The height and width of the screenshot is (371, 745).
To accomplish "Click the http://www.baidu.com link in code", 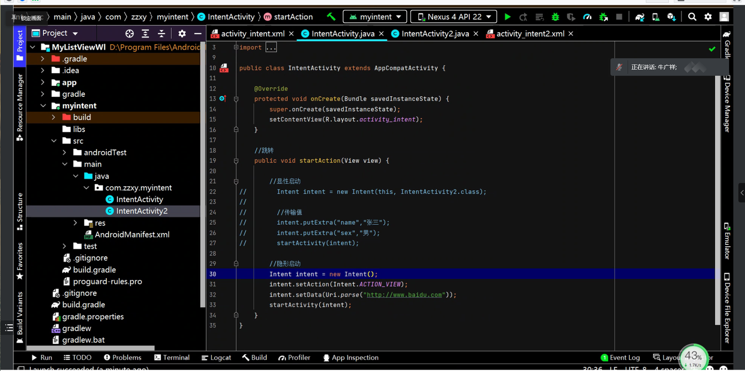I will tap(404, 295).
